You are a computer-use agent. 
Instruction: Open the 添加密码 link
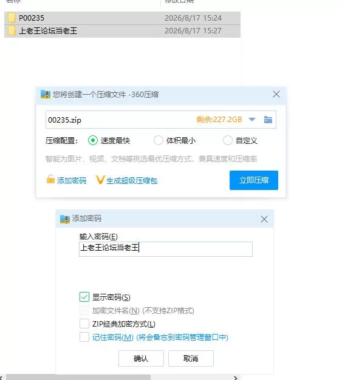(x=72, y=180)
